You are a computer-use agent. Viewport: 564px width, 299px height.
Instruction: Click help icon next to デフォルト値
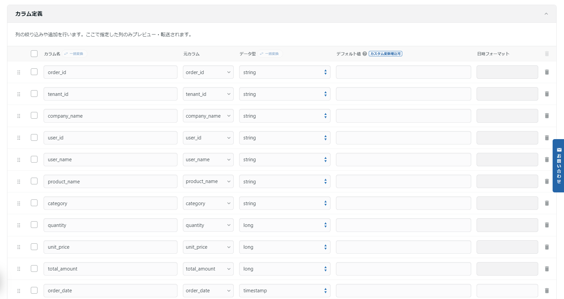click(x=365, y=54)
